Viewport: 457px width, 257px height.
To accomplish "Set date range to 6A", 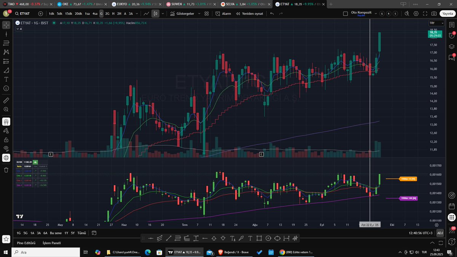I will [45, 233].
